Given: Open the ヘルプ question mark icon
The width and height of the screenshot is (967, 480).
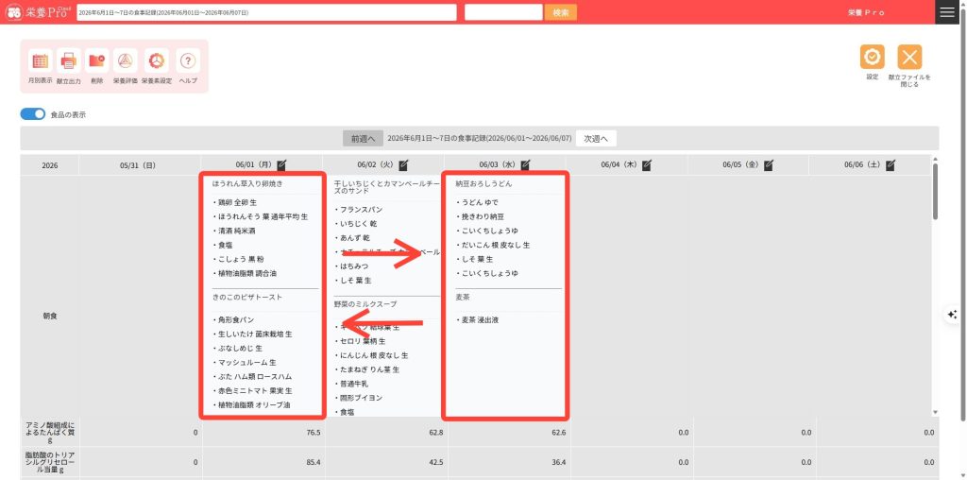Looking at the screenshot, I should tap(188, 61).
